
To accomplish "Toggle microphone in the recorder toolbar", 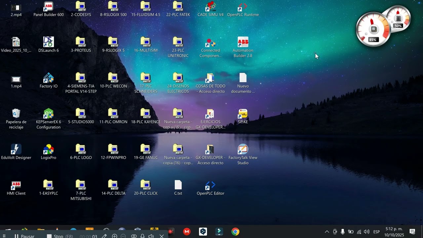I will [142, 236].
